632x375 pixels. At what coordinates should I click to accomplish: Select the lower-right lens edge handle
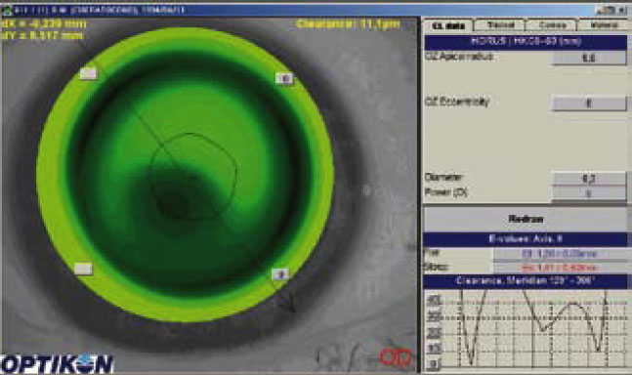(280, 273)
